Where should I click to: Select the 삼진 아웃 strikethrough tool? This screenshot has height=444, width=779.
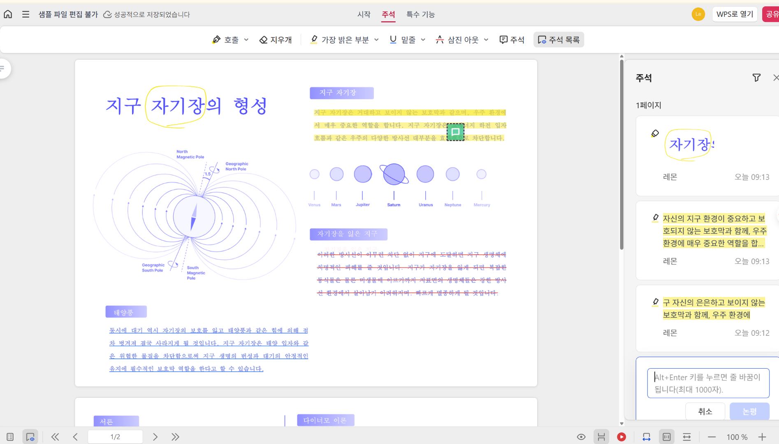(457, 40)
